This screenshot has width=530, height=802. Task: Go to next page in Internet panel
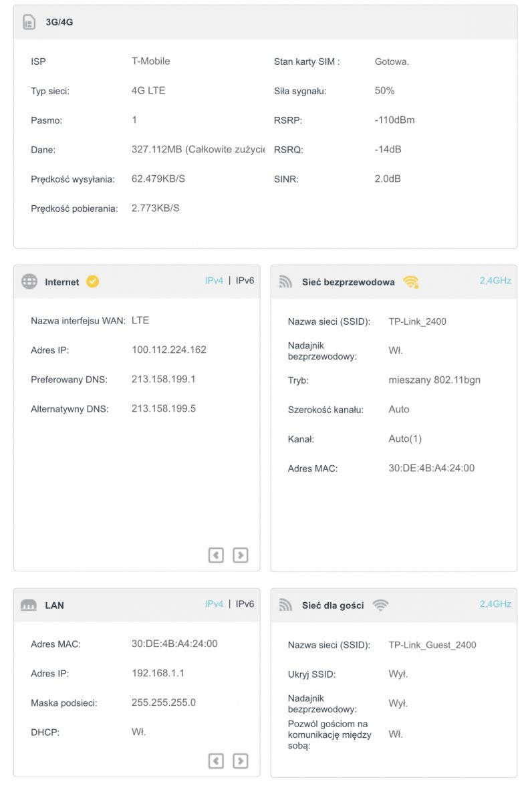click(241, 555)
